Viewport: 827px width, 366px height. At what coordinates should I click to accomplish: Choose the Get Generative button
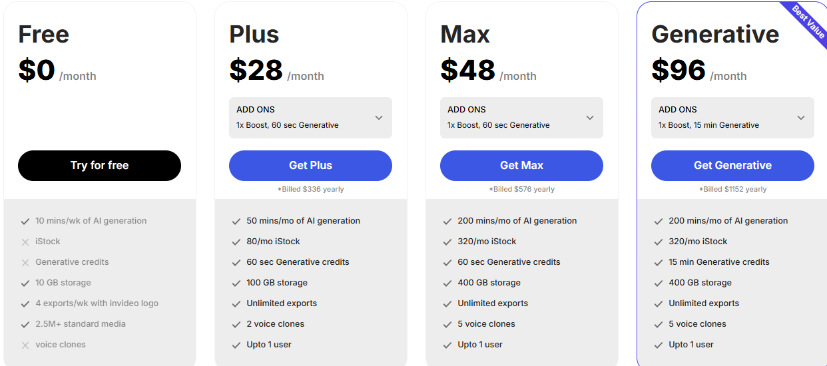pos(732,166)
